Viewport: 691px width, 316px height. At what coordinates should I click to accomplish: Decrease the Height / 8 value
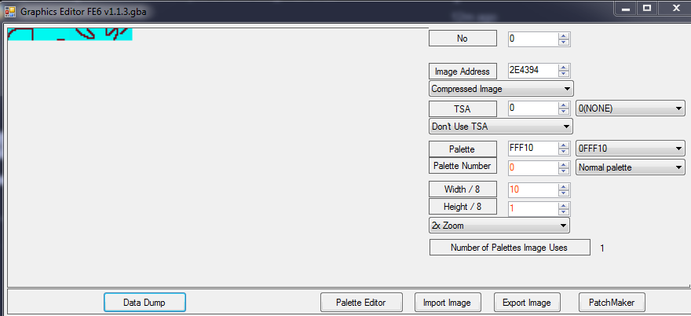(564, 211)
